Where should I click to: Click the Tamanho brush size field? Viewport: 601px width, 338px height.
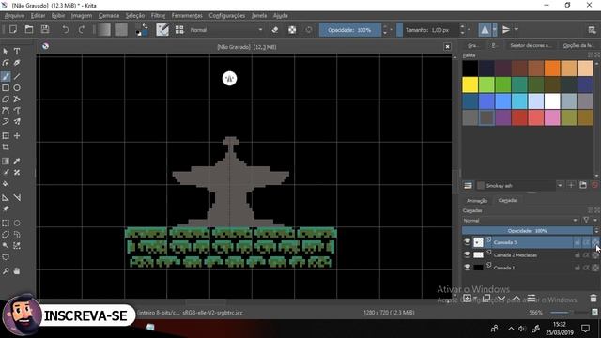[427, 29]
